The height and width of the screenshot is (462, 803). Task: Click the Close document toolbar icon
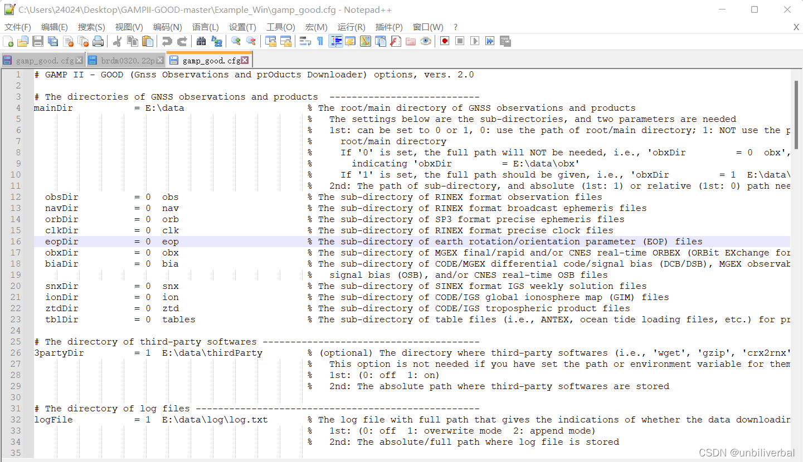[68, 41]
